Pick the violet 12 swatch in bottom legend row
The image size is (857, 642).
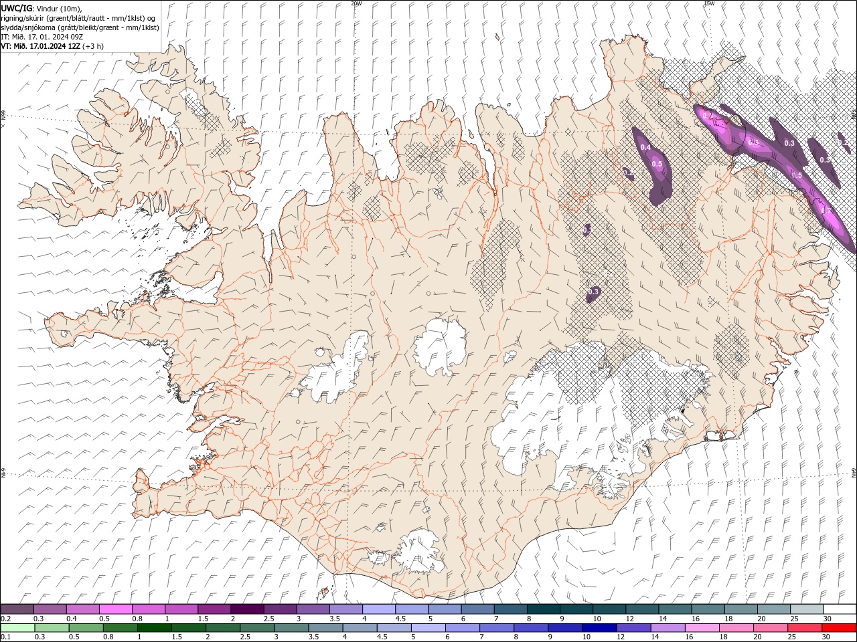tap(633, 628)
